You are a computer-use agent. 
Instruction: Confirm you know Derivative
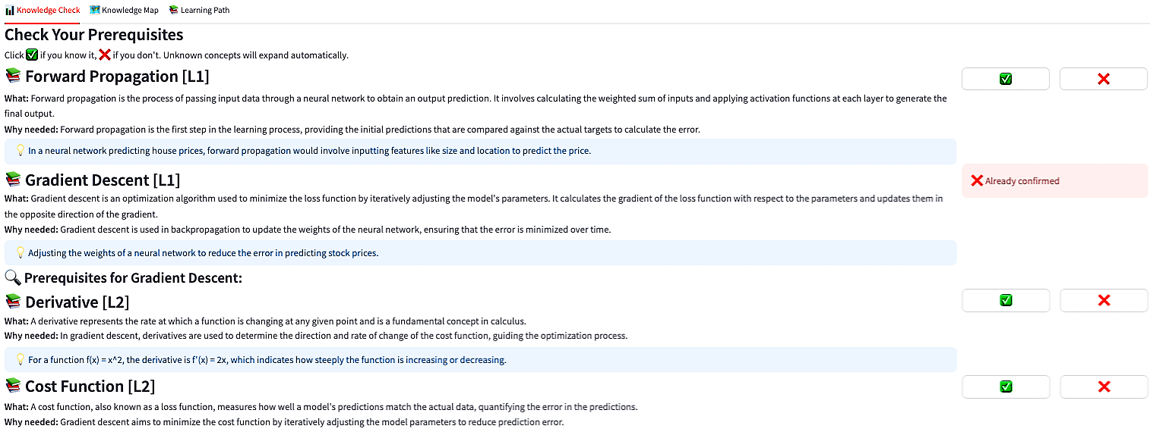(x=1005, y=300)
